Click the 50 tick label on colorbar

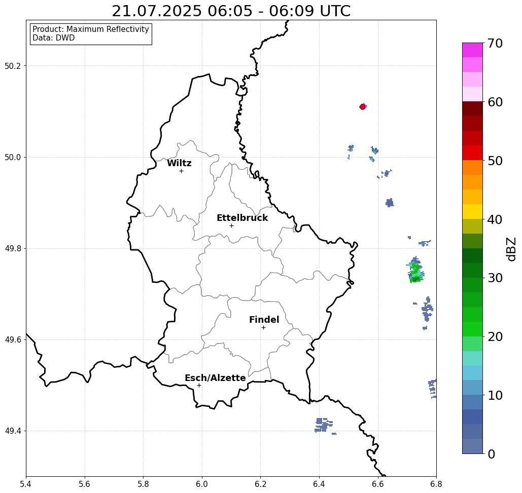(x=495, y=161)
